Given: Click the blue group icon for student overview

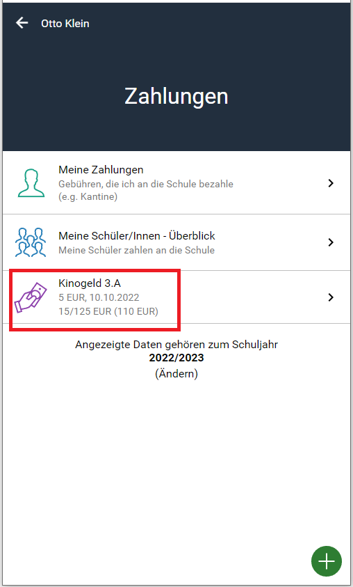Looking at the screenshot, I should click(31, 242).
